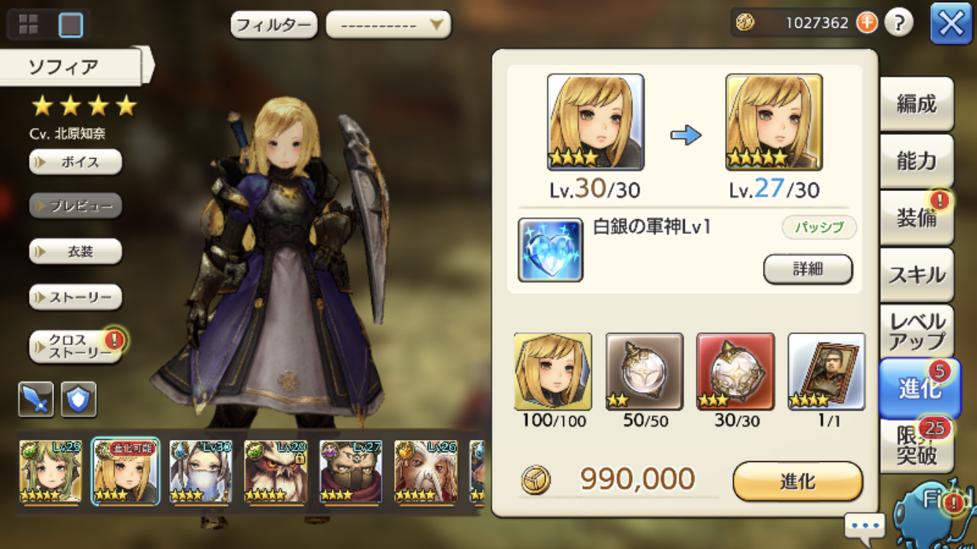Select the blue sword attack icon
This screenshot has width=977, height=549.
tap(36, 400)
